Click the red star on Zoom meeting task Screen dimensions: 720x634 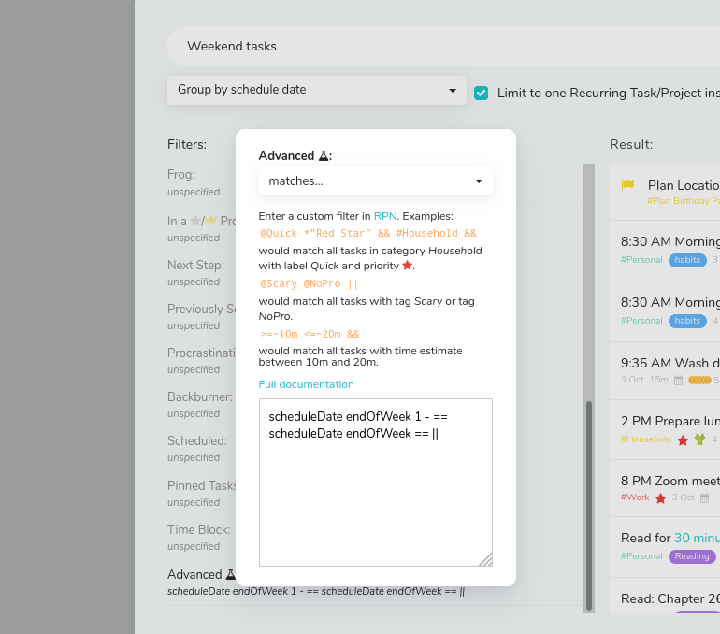click(661, 498)
